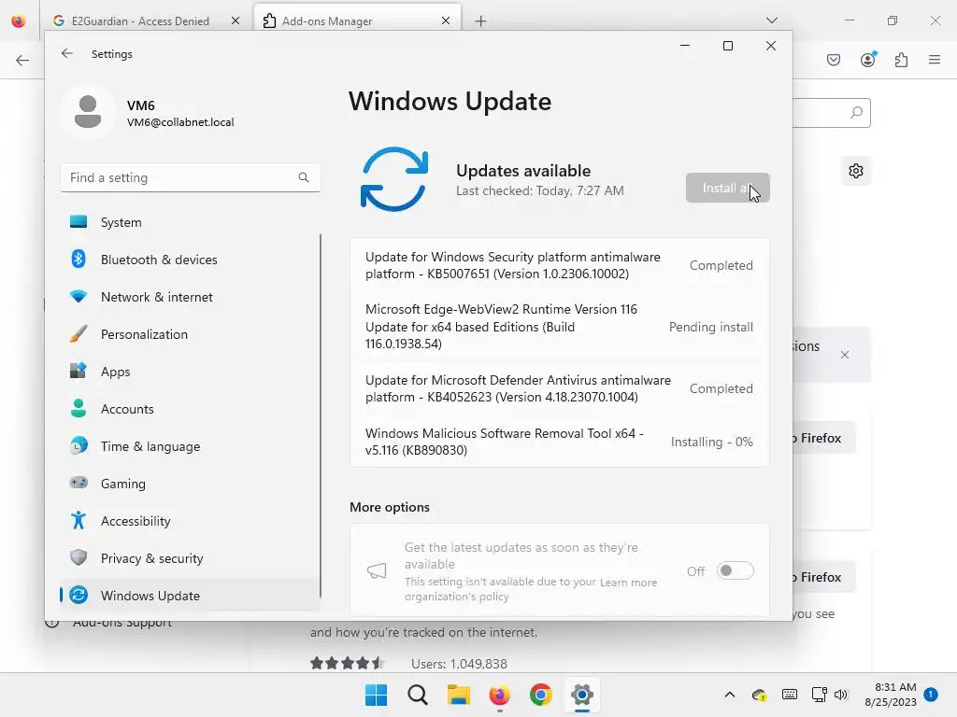The width and height of the screenshot is (957, 717).
Task: Open Firefox account icon
Action: pos(868,60)
